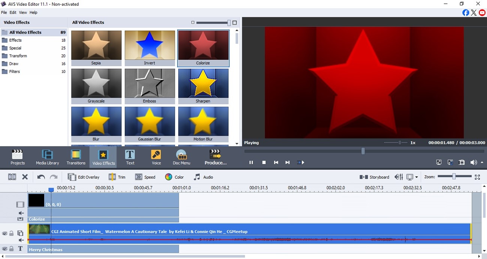
Task: Open Color correction tool
Action: [x=174, y=177]
